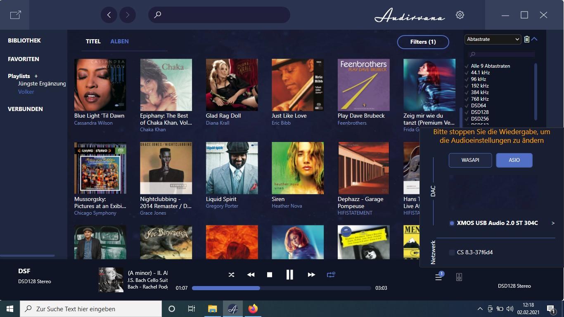Skip to the next track

311,274
